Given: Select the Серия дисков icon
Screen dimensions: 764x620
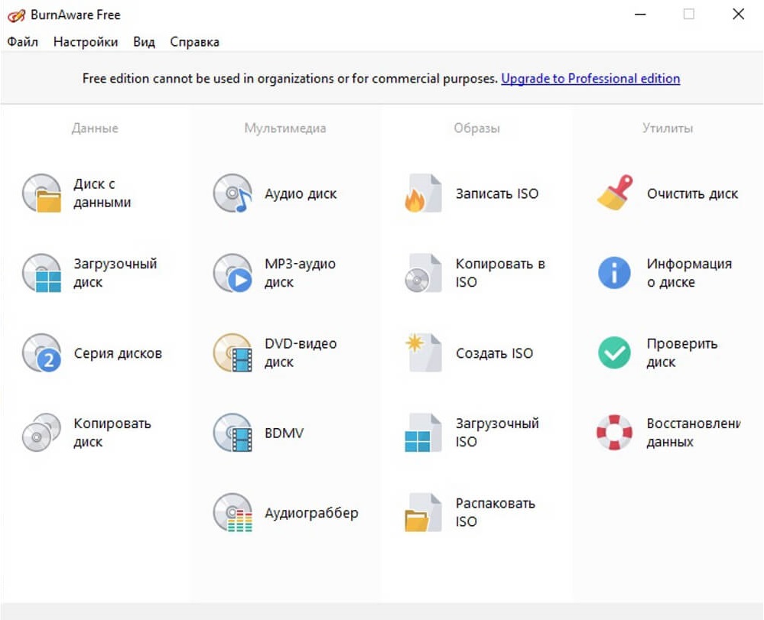Looking at the screenshot, I should pos(42,352).
